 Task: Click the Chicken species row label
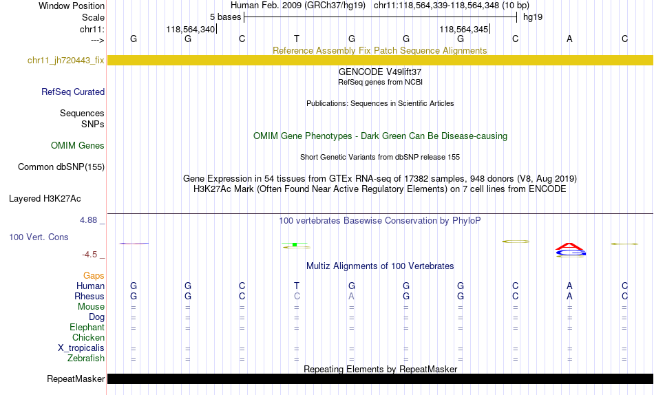[88, 337]
